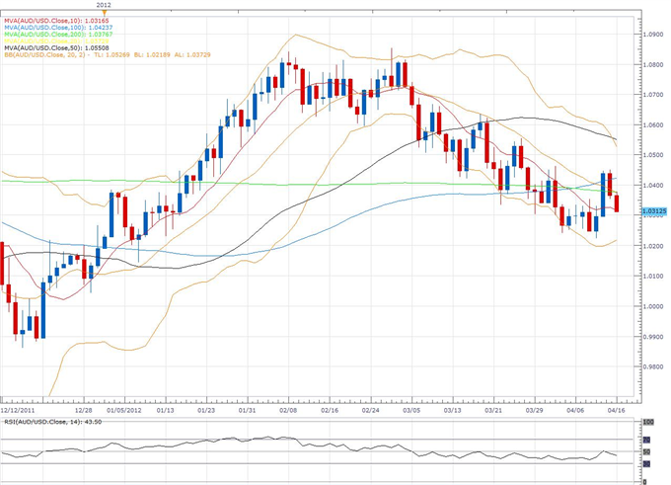The width and height of the screenshot is (671, 485).
Task: Click the 03/05 date axis label
Action: pos(411,408)
